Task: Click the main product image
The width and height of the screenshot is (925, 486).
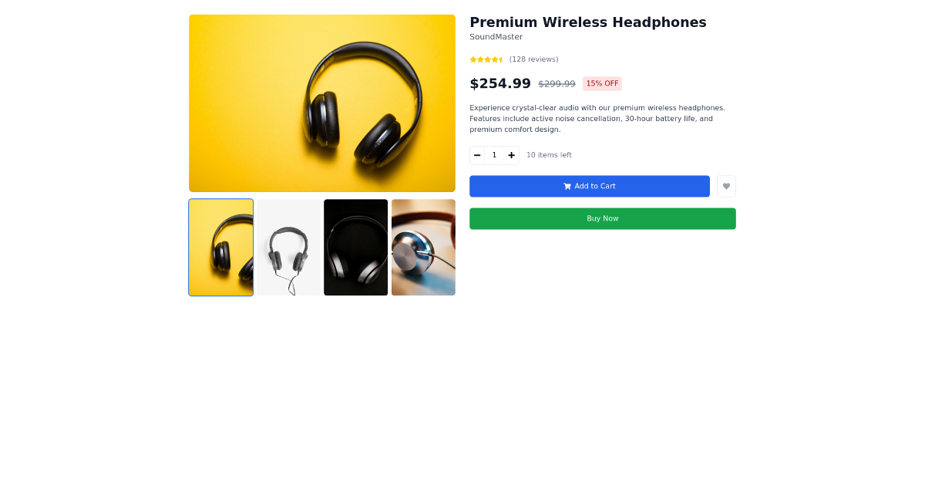Action: [321, 103]
